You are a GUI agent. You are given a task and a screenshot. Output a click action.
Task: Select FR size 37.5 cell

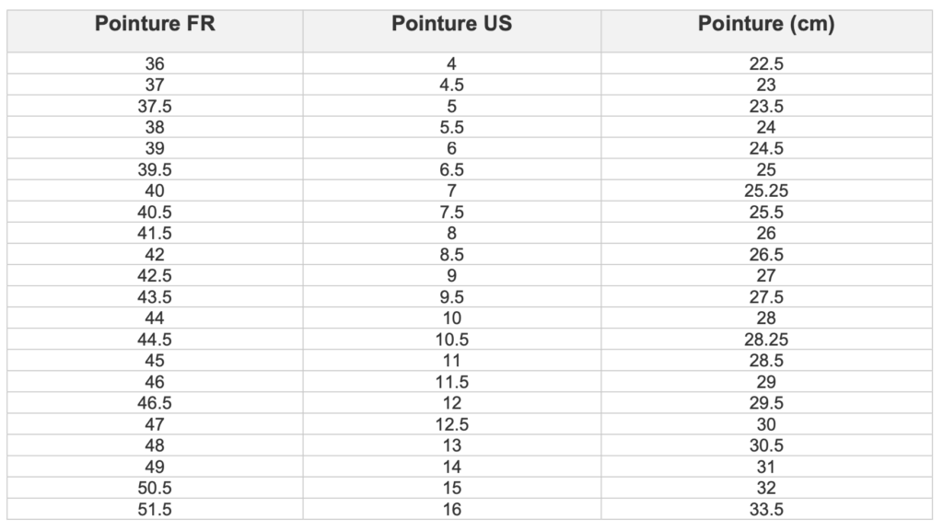pyautogui.click(x=155, y=107)
